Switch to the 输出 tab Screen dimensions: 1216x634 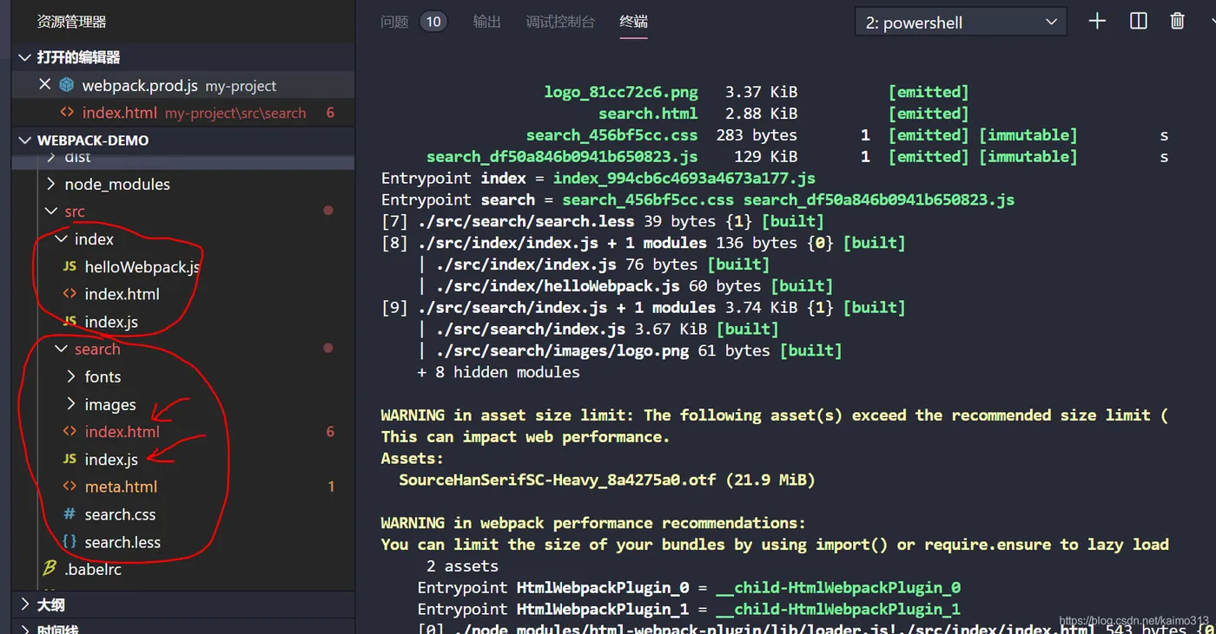click(487, 22)
